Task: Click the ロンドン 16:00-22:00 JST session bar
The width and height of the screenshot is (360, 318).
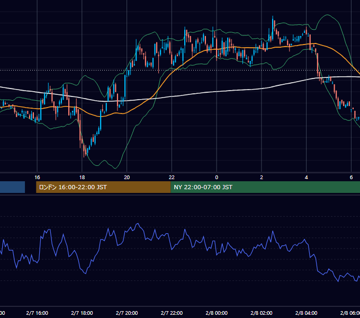Action: [103, 187]
